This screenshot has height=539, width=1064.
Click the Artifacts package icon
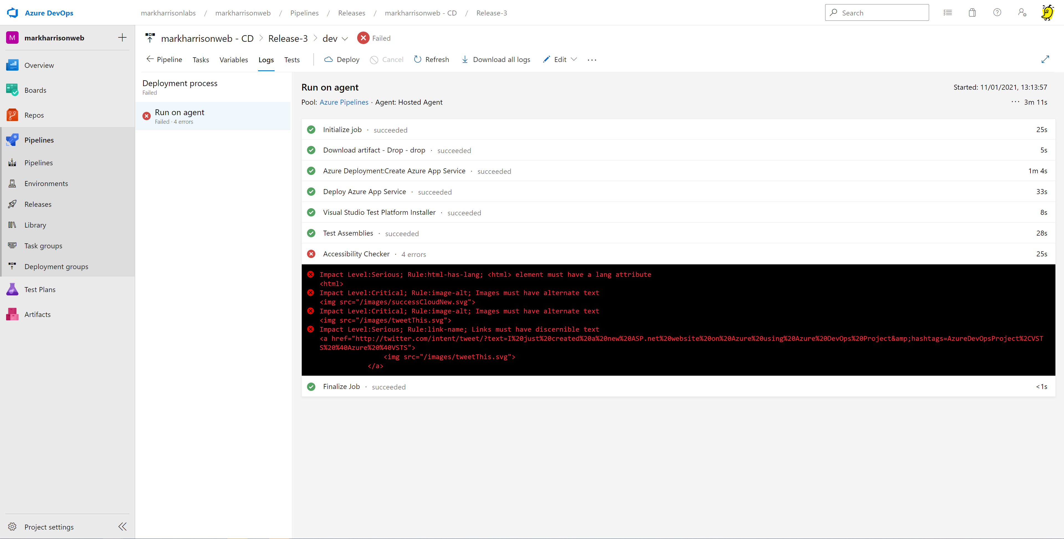click(x=12, y=314)
